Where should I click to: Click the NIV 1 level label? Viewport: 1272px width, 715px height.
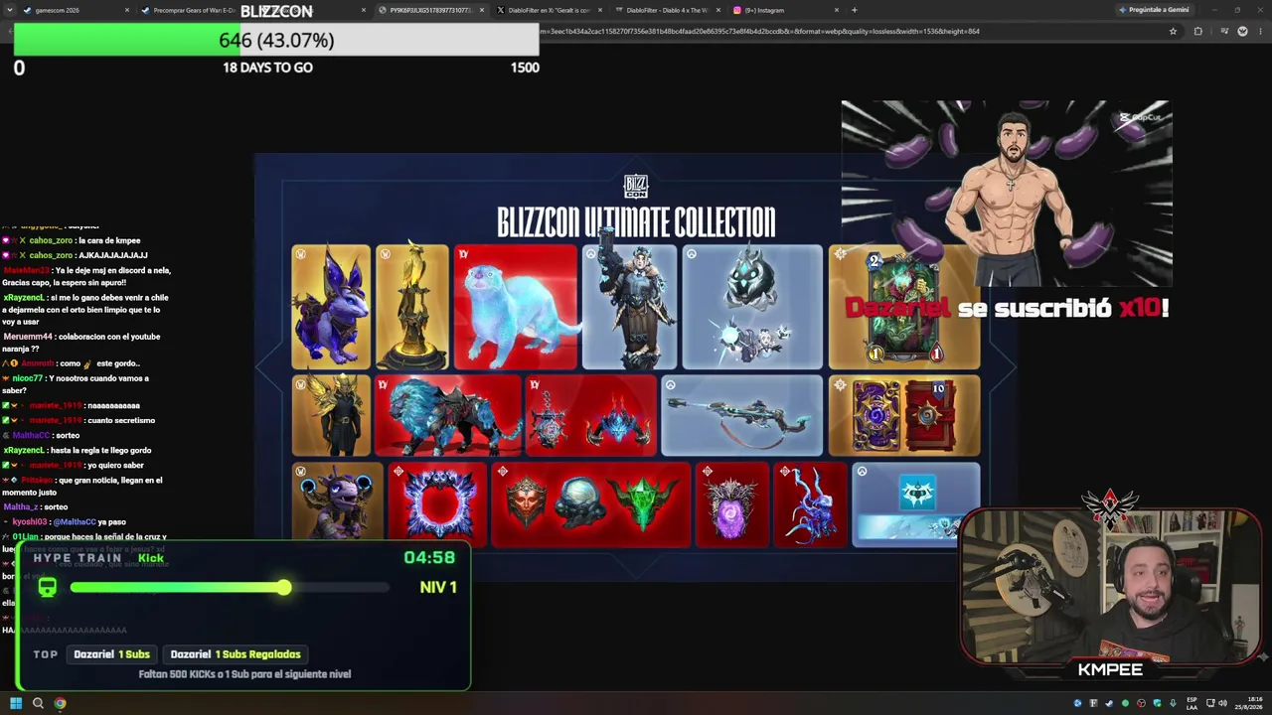438,587
